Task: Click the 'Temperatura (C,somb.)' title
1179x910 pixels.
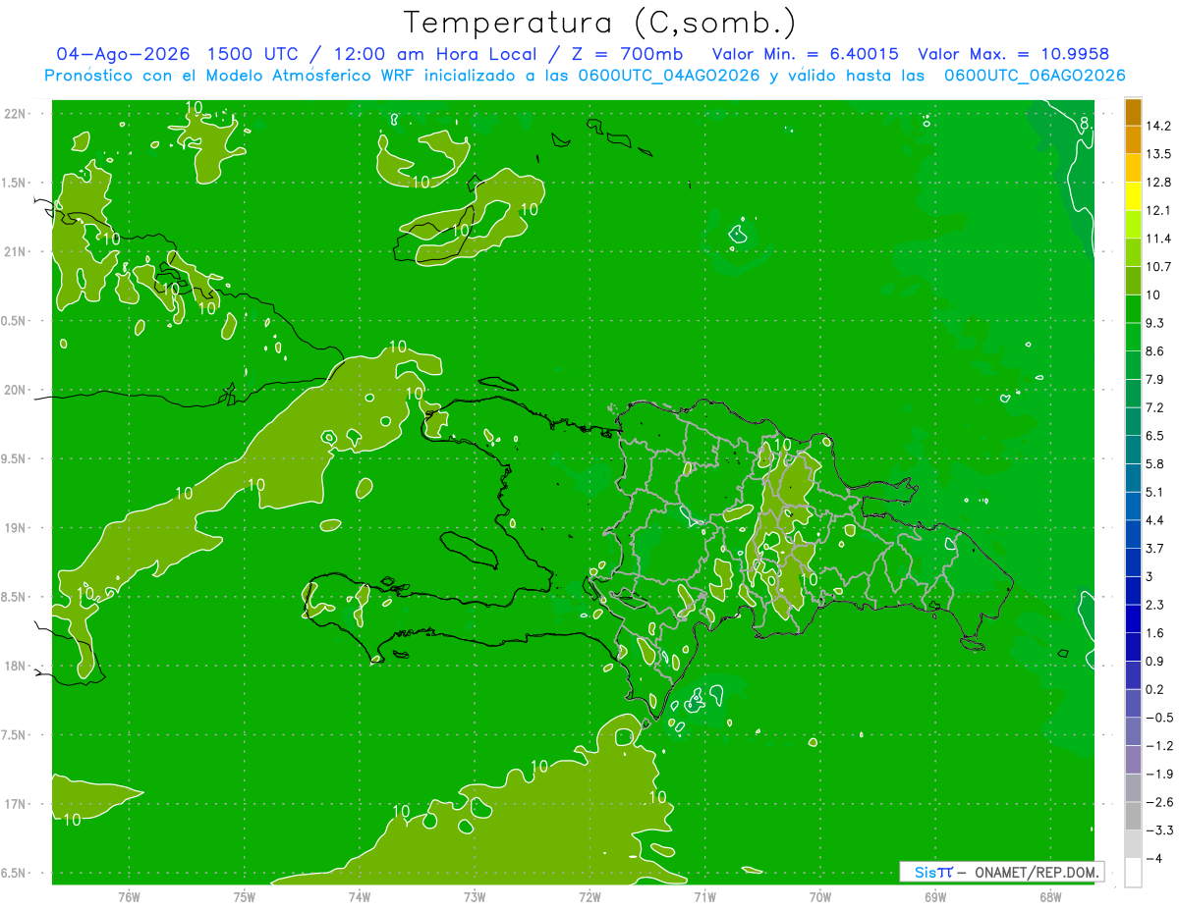Action: coord(600,23)
